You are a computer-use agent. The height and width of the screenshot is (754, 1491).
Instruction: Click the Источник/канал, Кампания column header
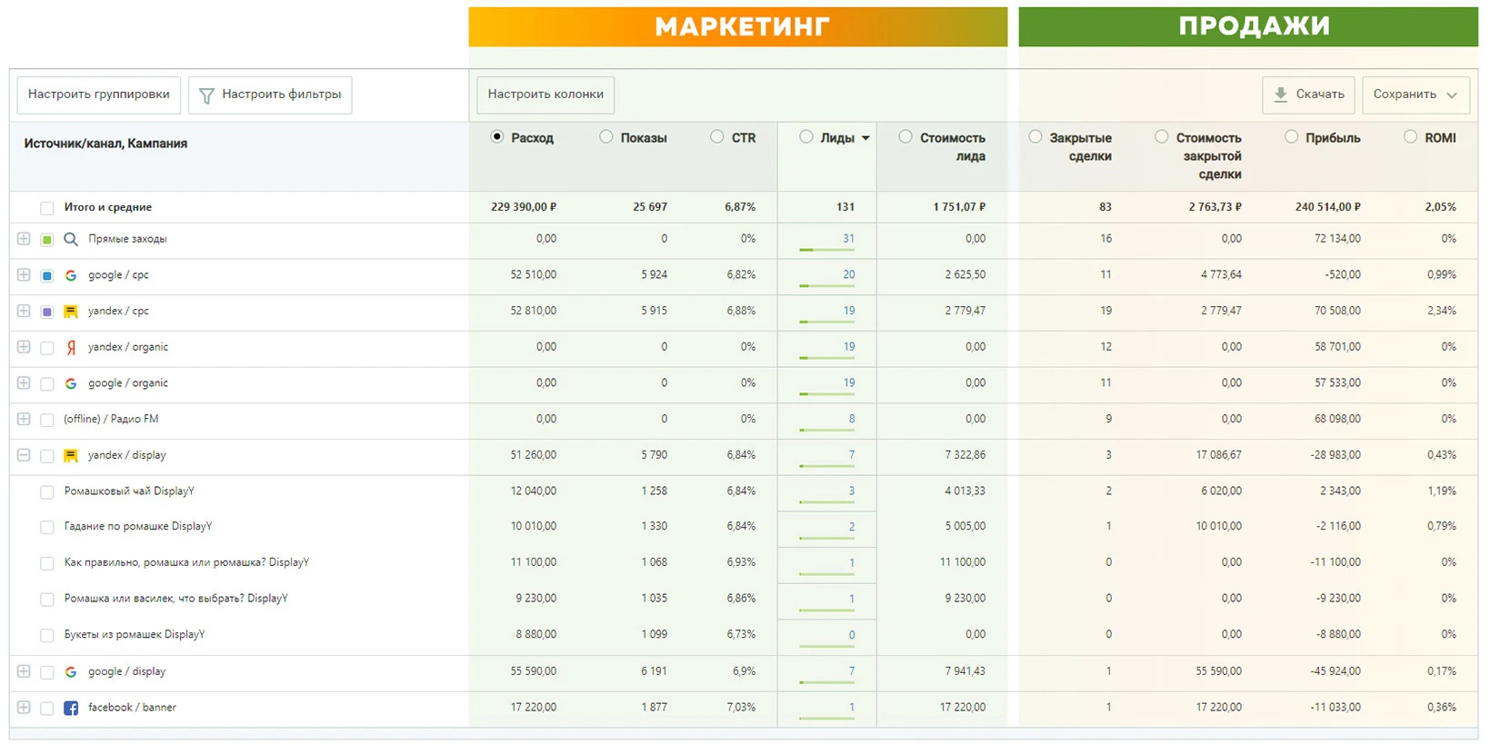point(105,144)
